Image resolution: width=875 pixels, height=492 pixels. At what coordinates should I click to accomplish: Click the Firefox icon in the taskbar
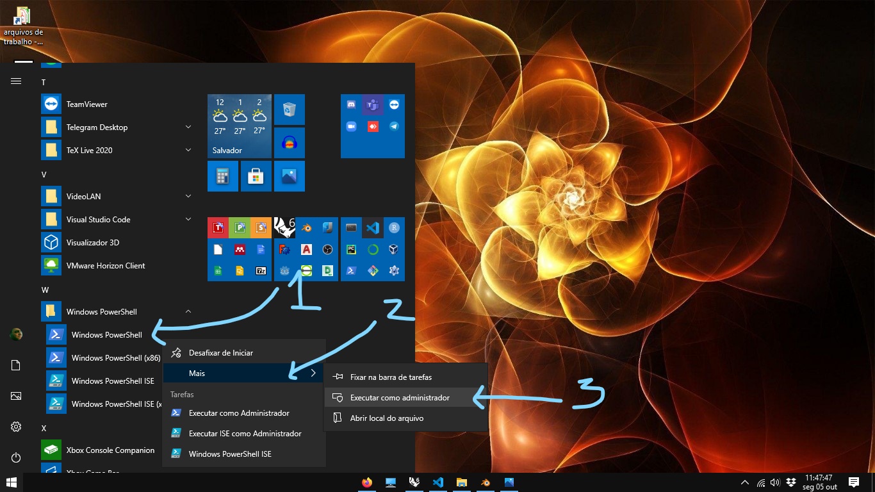point(367,482)
